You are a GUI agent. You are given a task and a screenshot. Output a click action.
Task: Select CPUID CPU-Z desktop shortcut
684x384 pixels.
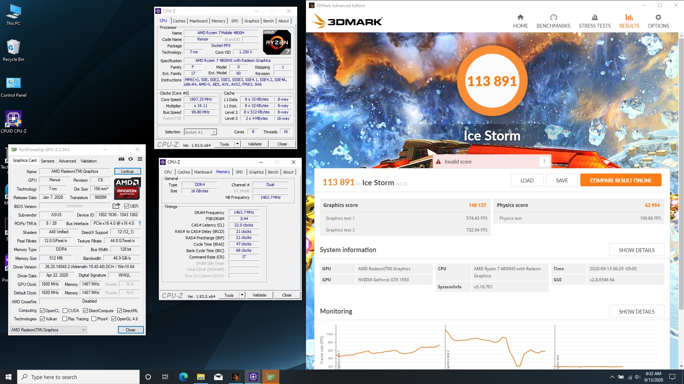pos(14,122)
